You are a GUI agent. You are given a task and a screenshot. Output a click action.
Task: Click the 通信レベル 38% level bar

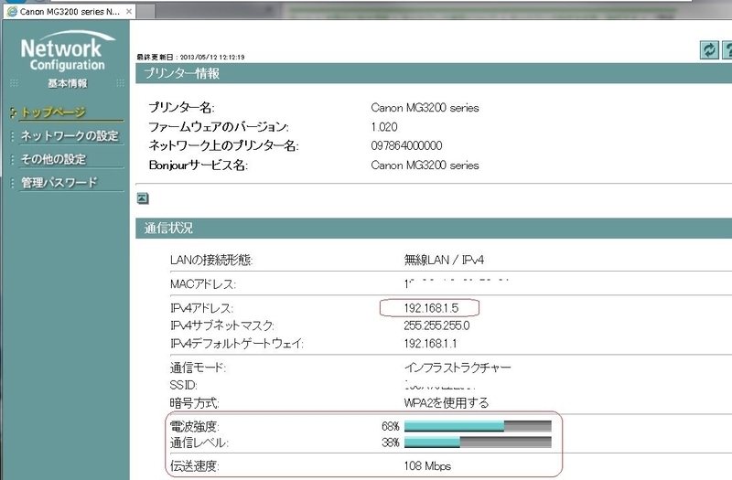(x=478, y=443)
